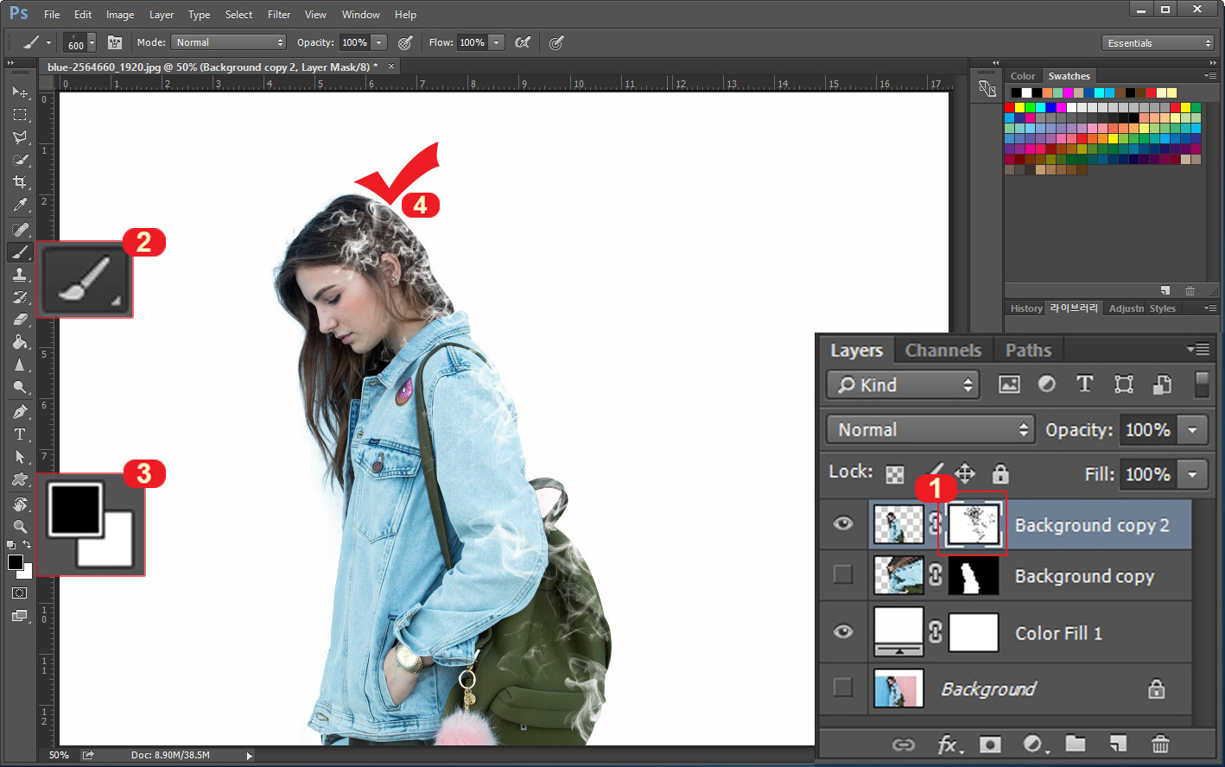Viewport: 1225px width, 767px height.
Task: Open the Opacity slider dropdown in options bar
Action: coord(378,42)
